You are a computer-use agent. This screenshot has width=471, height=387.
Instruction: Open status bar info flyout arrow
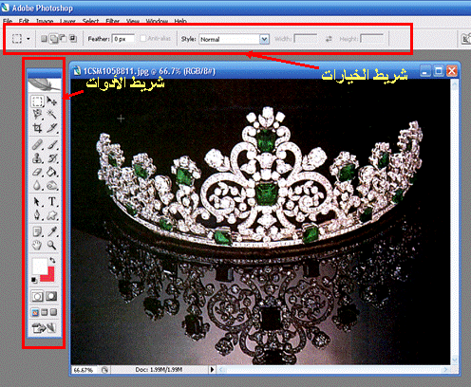click(x=212, y=369)
